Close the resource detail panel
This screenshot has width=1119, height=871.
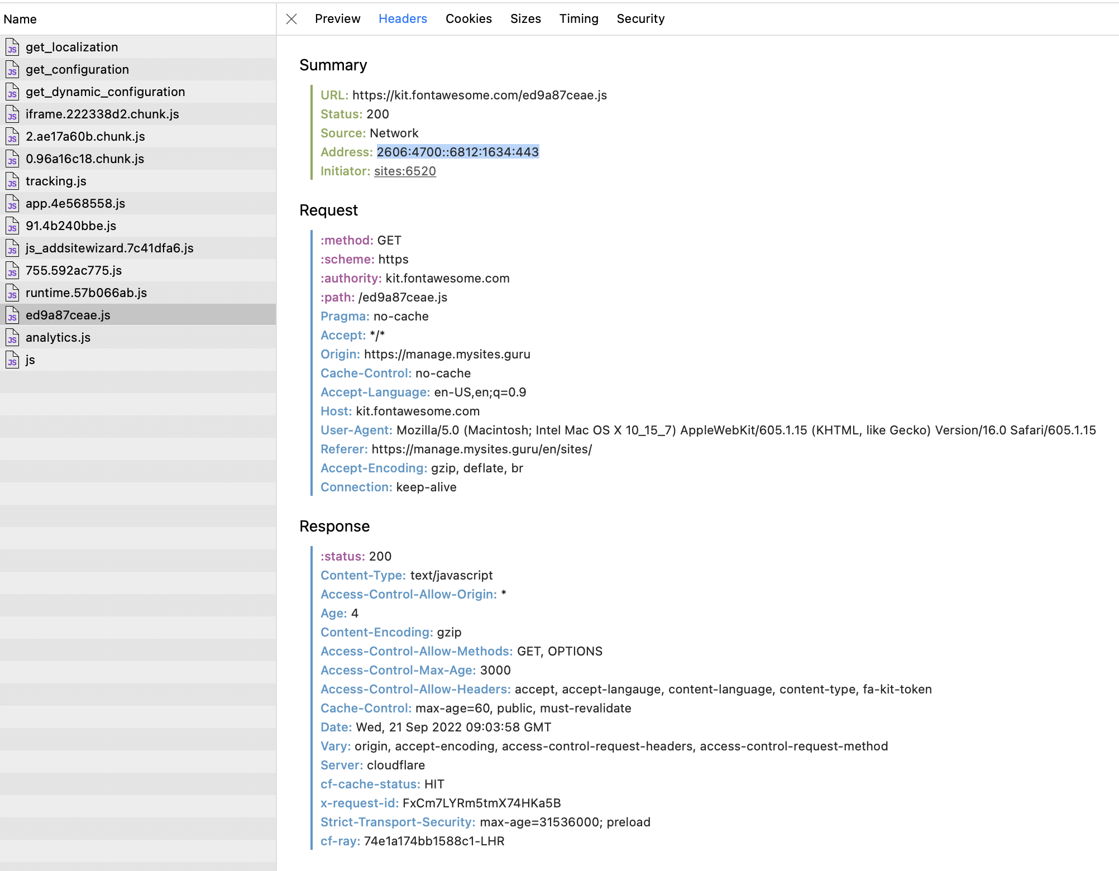pyautogui.click(x=291, y=18)
